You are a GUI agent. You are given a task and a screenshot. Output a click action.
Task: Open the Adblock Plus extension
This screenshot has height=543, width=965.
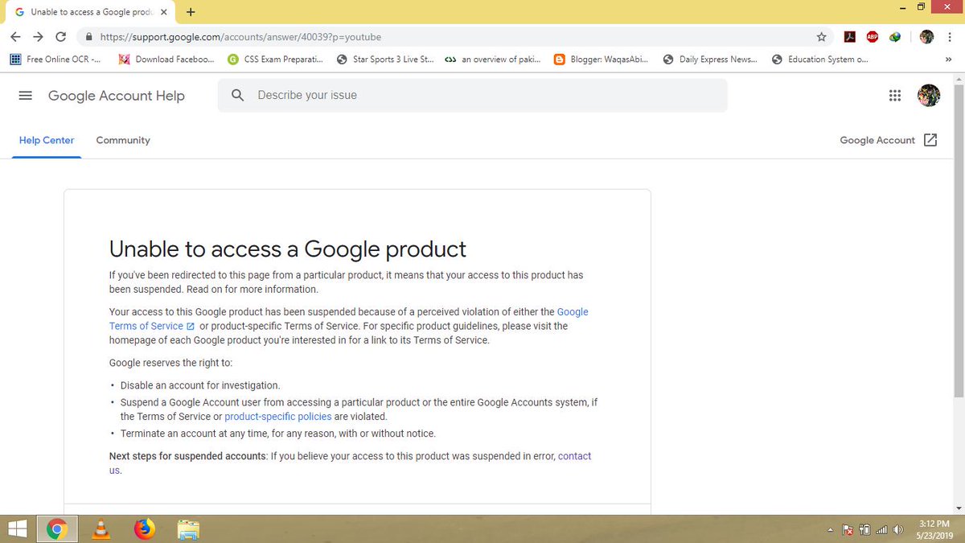(x=873, y=37)
